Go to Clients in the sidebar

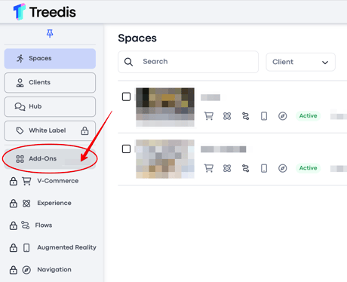coord(50,83)
